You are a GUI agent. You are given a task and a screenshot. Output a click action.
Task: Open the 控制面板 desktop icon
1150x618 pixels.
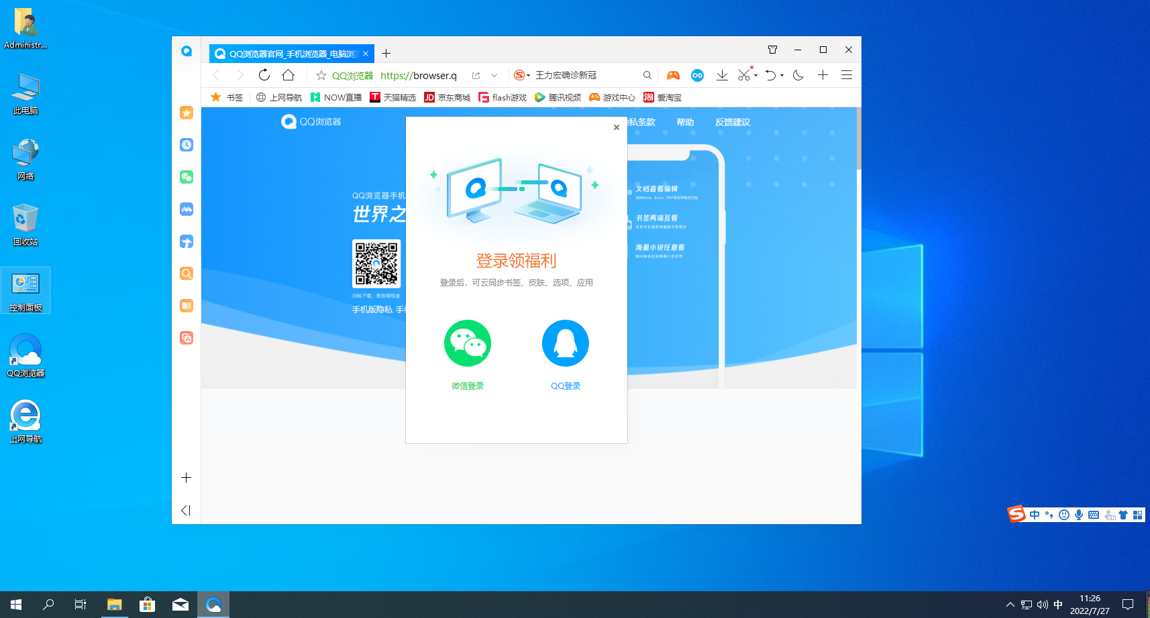[x=25, y=290]
